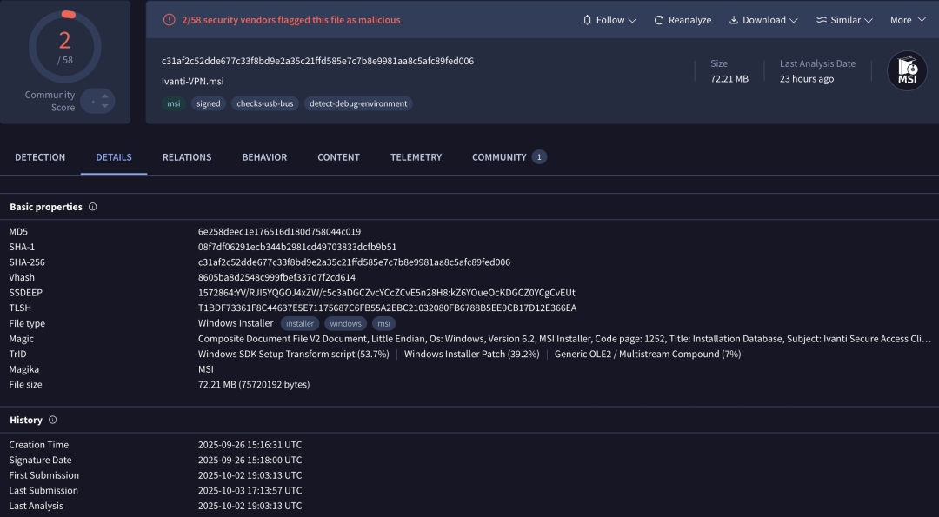Click the info icon beside Basic properties
Viewport: 939px width, 517px height.
[93, 207]
